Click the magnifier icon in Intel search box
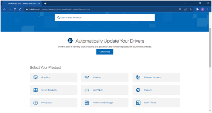 tap(59, 18)
